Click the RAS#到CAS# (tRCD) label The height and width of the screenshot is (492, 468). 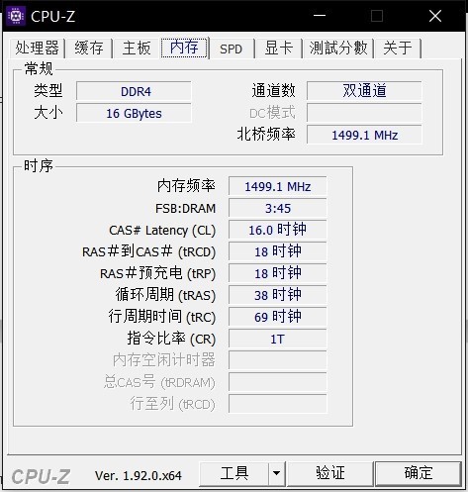[149, 251]
